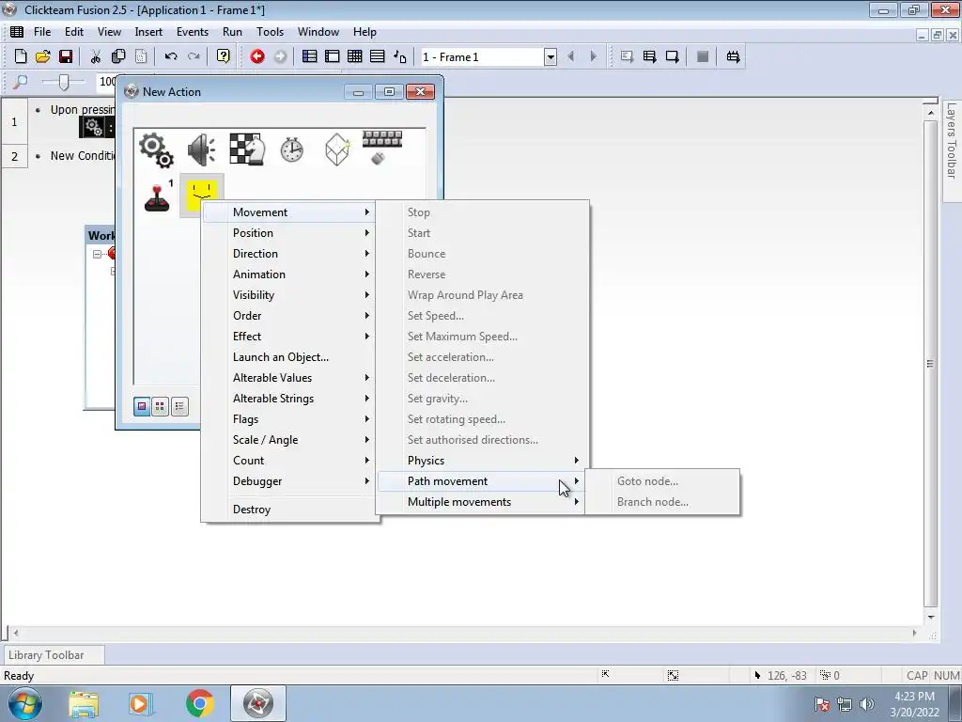Open the Frame Editor icon
This screenshot has width=962, height=722.
(x=332, y=56)
